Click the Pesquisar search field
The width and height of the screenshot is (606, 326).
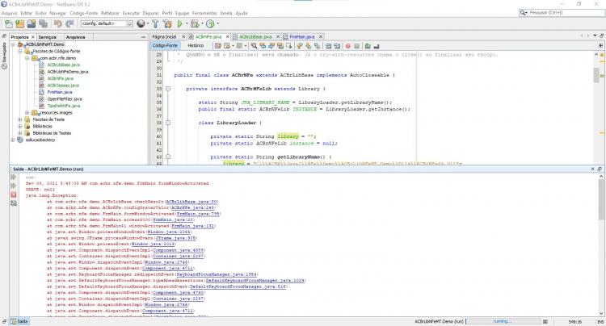(562, 13)
